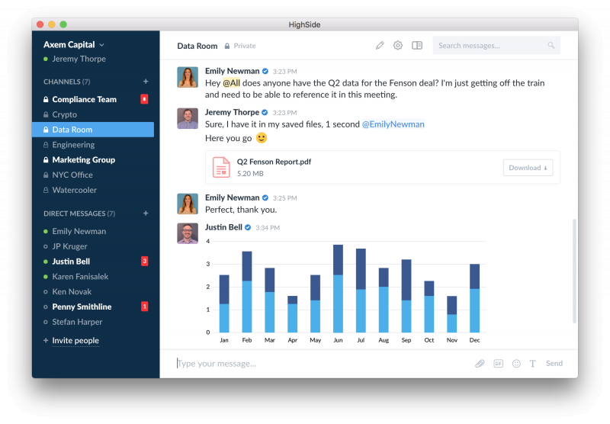Viewport: 610px width, 424px height.
Task: Click Jeremy Thorpe avatar in chat
Action: coord(188,118)
